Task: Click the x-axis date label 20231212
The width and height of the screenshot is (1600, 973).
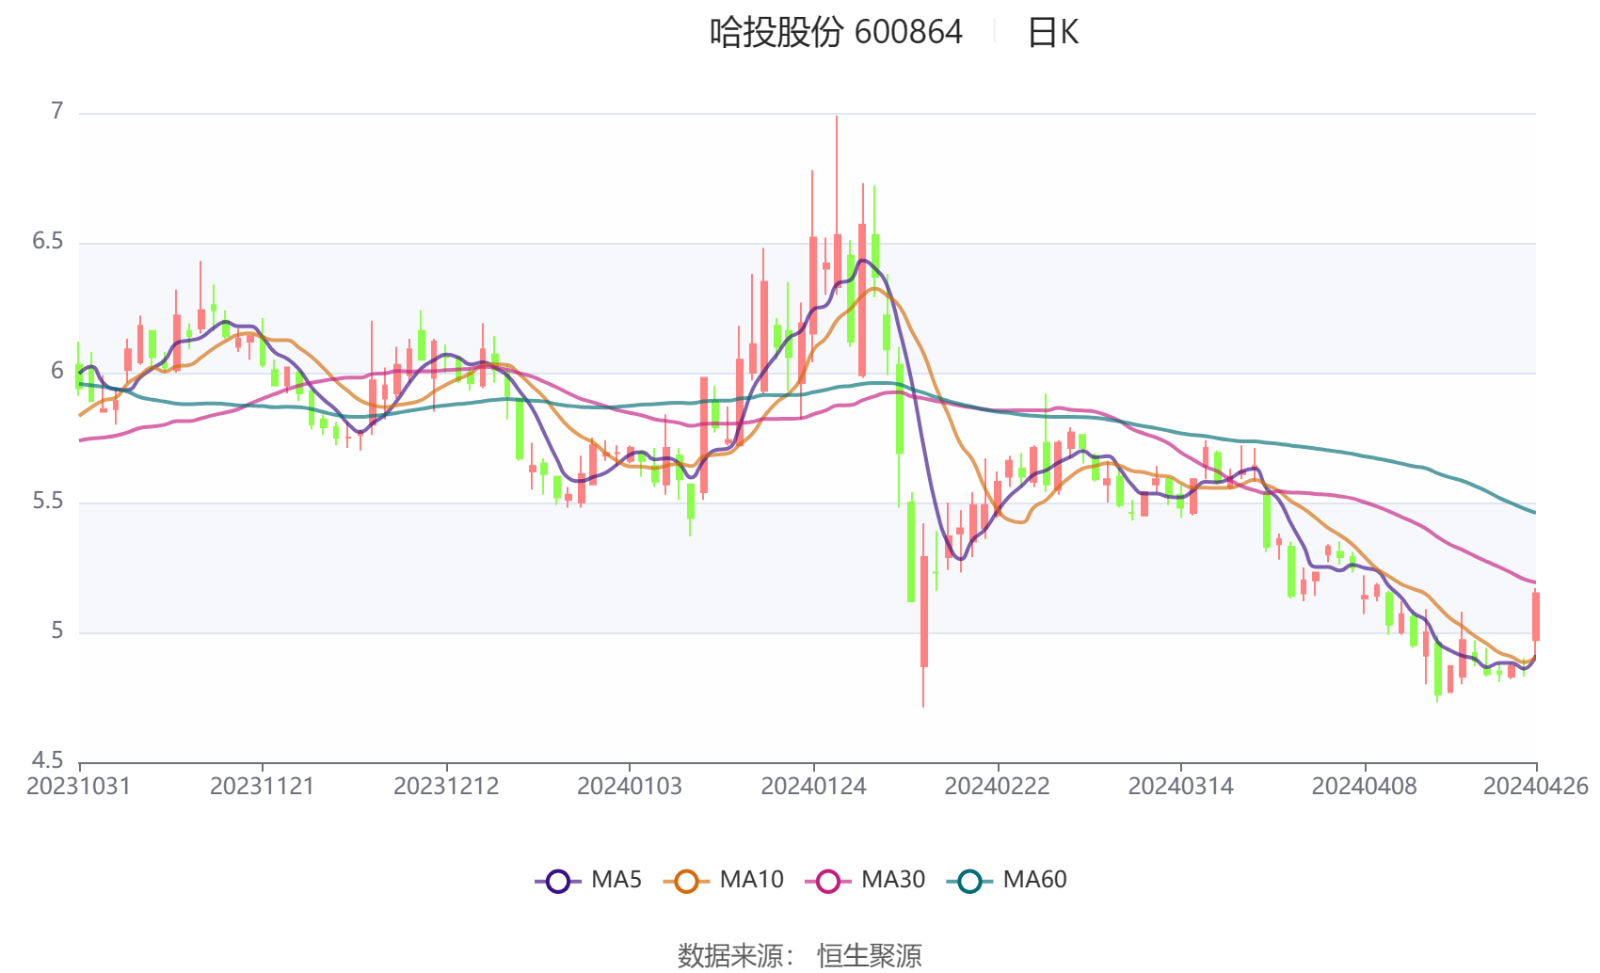Action: point(446,787)
